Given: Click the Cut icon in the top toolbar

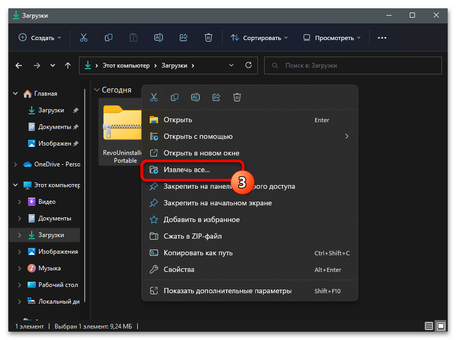Looking at the screenshot, I should tap(84, 38).
